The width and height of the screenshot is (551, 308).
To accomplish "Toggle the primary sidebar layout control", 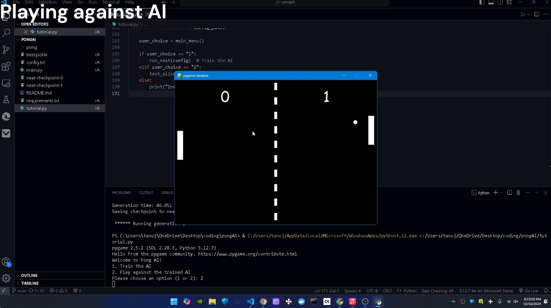I will click(x=482, y=2).
